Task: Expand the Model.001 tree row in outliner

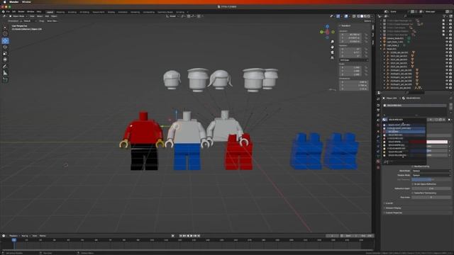Action: click(x=381, y=49)
